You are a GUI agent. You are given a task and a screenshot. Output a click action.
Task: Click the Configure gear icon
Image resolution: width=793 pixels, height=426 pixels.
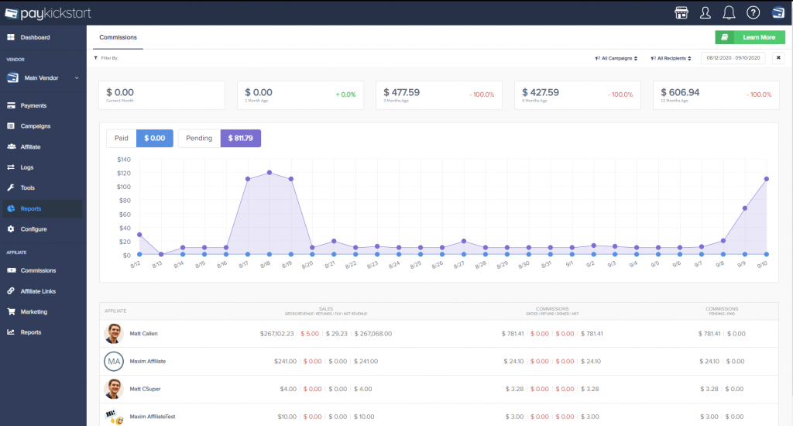11,229
